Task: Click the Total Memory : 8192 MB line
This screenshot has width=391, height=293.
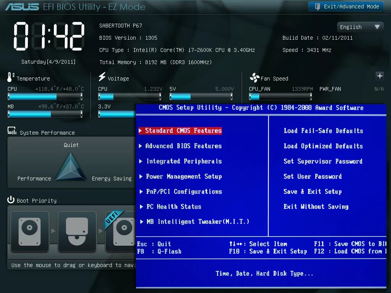Action: tap(155, 62)
